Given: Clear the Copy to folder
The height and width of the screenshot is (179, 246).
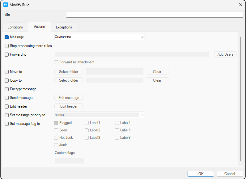Looking at the screenshot, I should coord(157,80).
